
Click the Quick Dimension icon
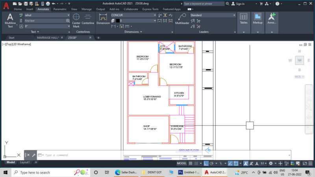coord(122,26)
